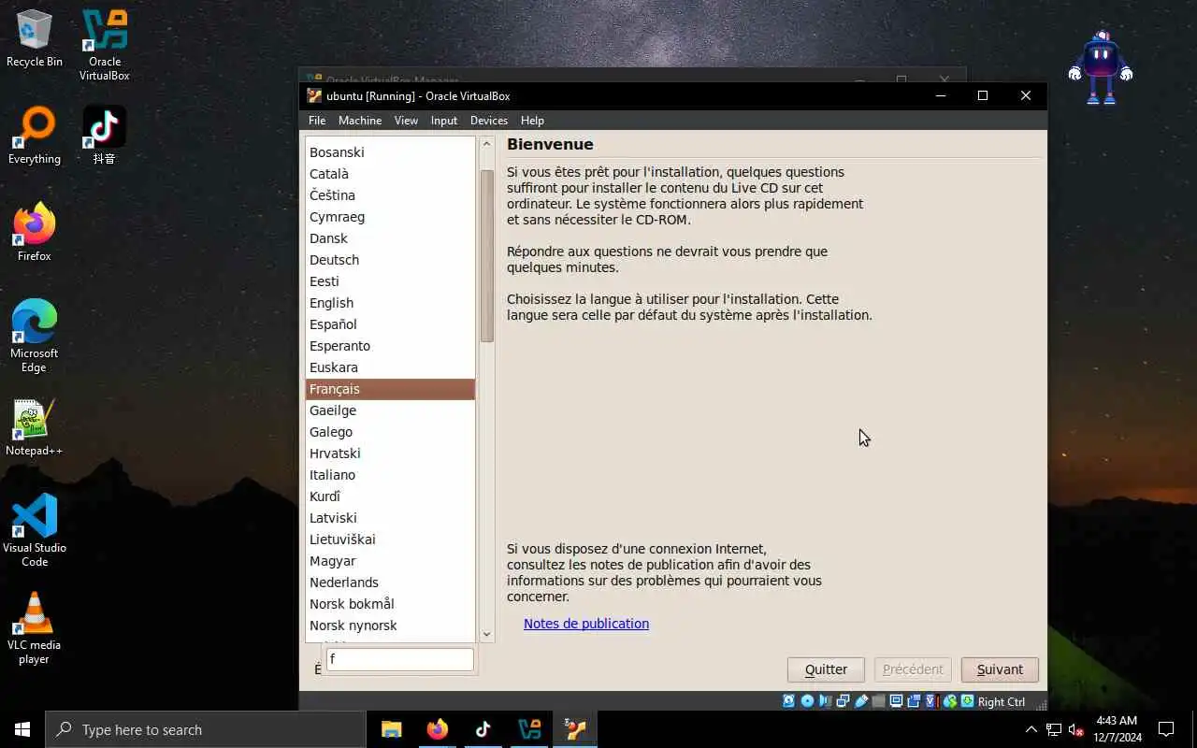Open the View menu

(x=406, y=121)
